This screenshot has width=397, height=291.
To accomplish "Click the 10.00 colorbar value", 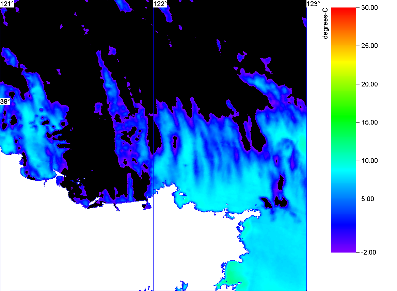I will click(369, 161).
